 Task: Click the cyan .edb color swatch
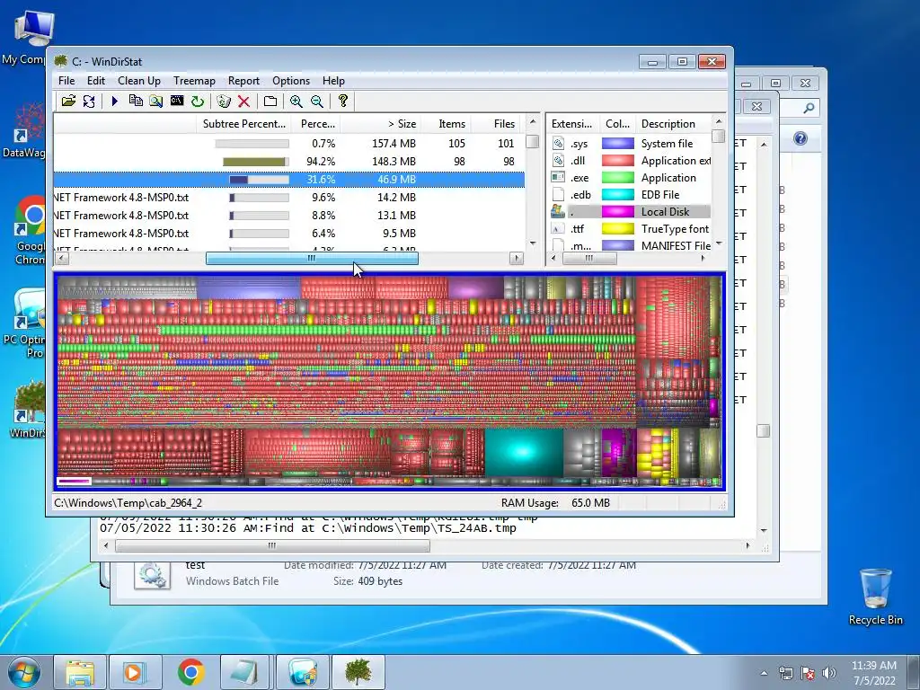618,195
